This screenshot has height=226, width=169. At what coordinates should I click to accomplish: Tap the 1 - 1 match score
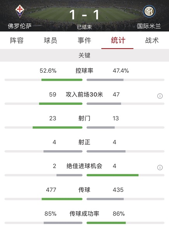coord(84,14)
